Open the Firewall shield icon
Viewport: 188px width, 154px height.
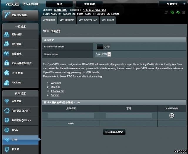point(7,149)
